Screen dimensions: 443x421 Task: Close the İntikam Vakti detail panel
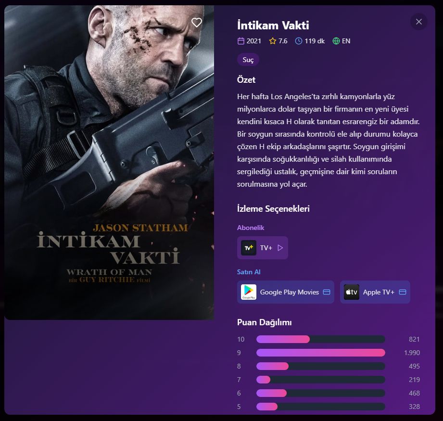tap(418, 22)
